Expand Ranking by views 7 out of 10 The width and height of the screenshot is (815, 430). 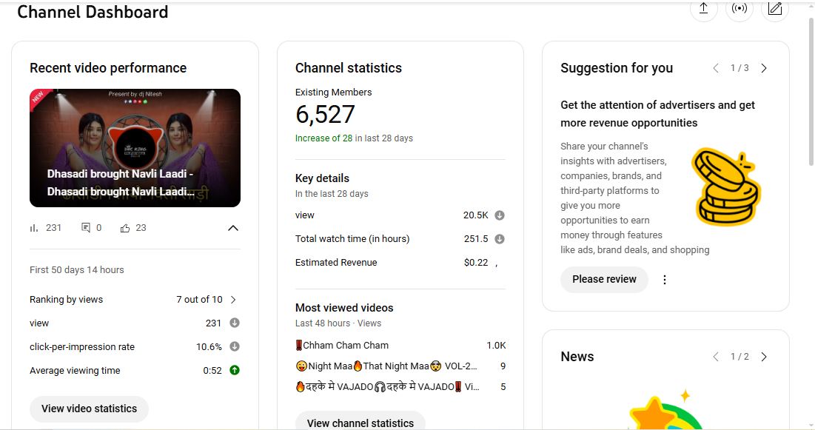234,300
